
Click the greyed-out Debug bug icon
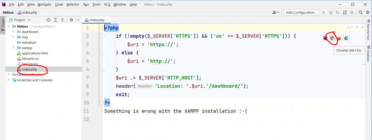click(331, 12)
